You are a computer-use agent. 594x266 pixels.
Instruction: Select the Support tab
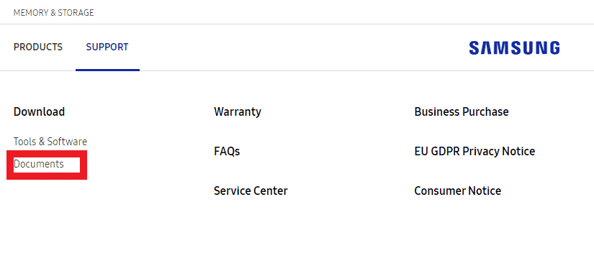click(x=107, y=47)
